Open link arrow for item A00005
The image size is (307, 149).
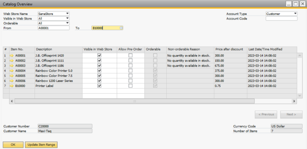point(12,76)
